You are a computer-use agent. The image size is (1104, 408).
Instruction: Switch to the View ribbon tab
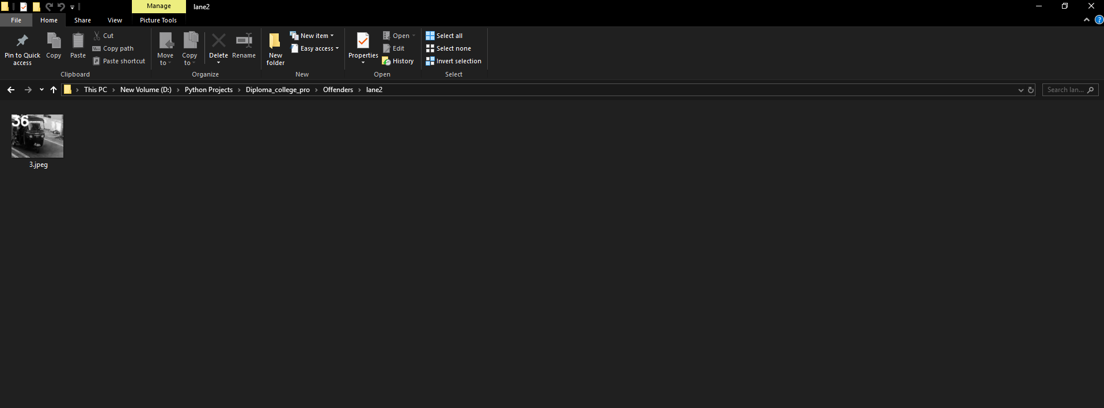point(115,20)
